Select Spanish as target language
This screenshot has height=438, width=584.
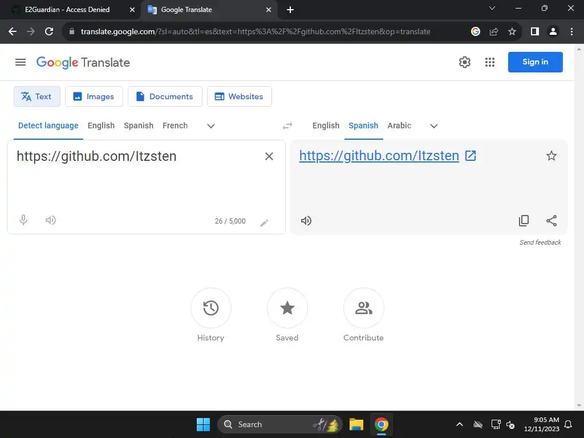click(x=363, y=125)
